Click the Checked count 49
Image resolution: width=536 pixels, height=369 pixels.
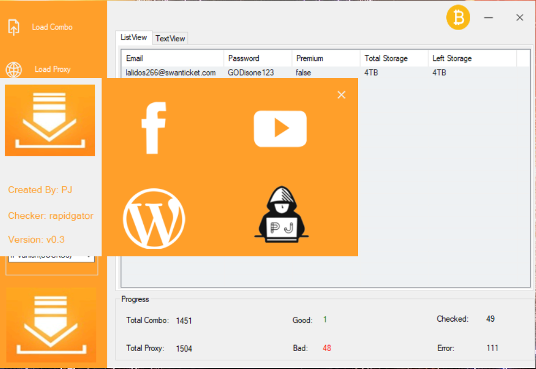tap(491, 319)
